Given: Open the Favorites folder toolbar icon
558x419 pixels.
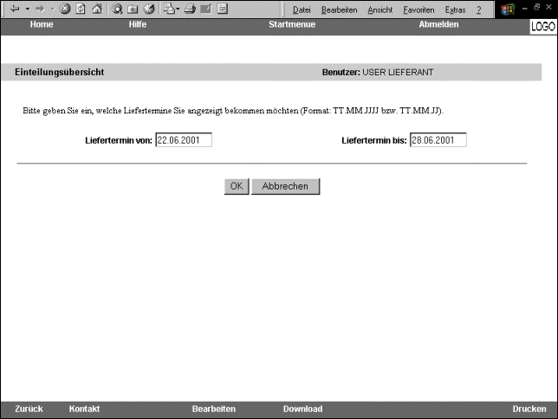Looking at the screenshot, I should pyautogui.click(x=133, y=9).
